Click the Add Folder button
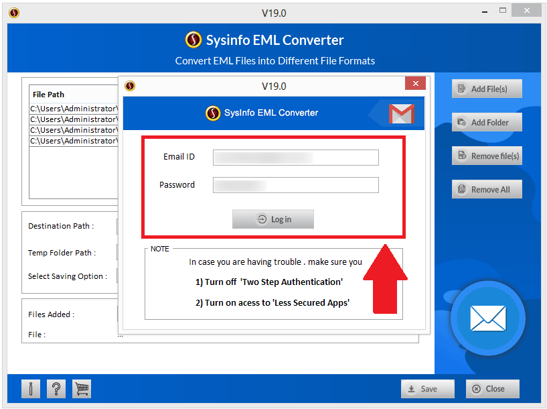Viewport: 547px width, 409px height. pyautogui.click(x=487, y=122)
